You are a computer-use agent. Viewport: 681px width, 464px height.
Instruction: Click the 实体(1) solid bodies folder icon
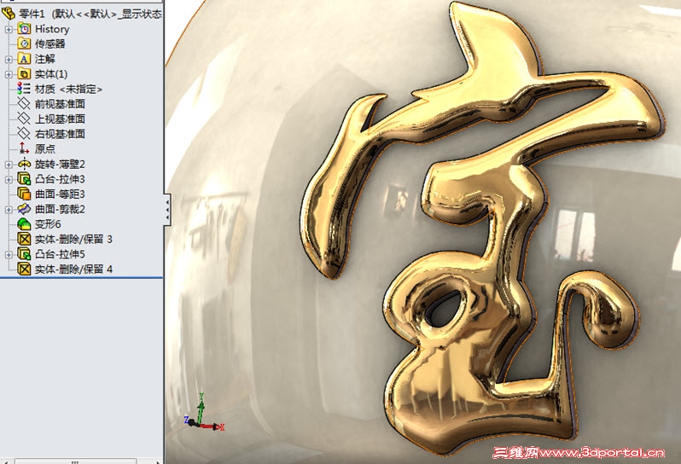pyautogui.click(x=24, y=74)
